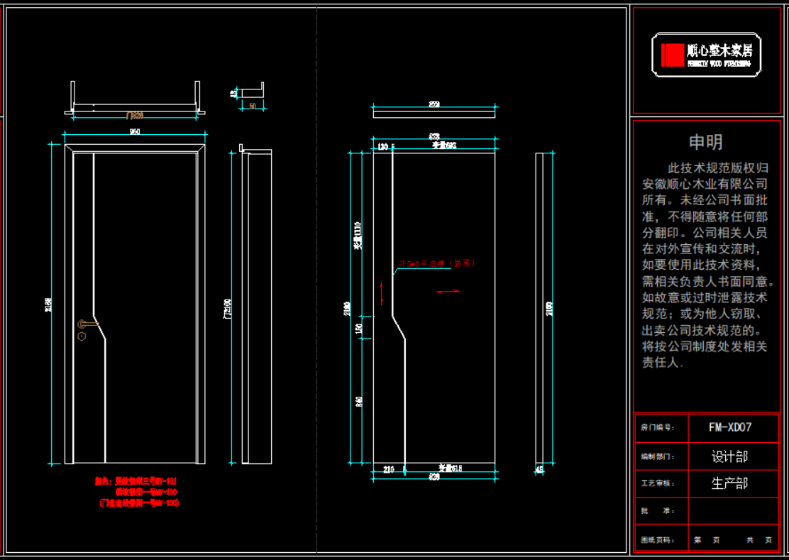Select the '变量1110' vertical dimension
This screenshot has height=560, width=789.
358,236
